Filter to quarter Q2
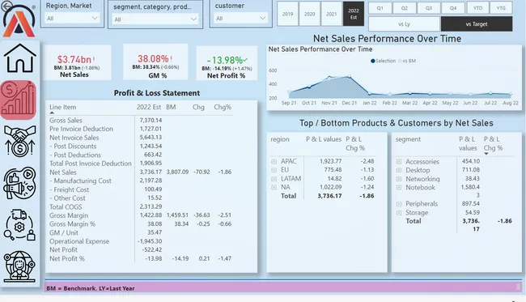 pos(405,8)
